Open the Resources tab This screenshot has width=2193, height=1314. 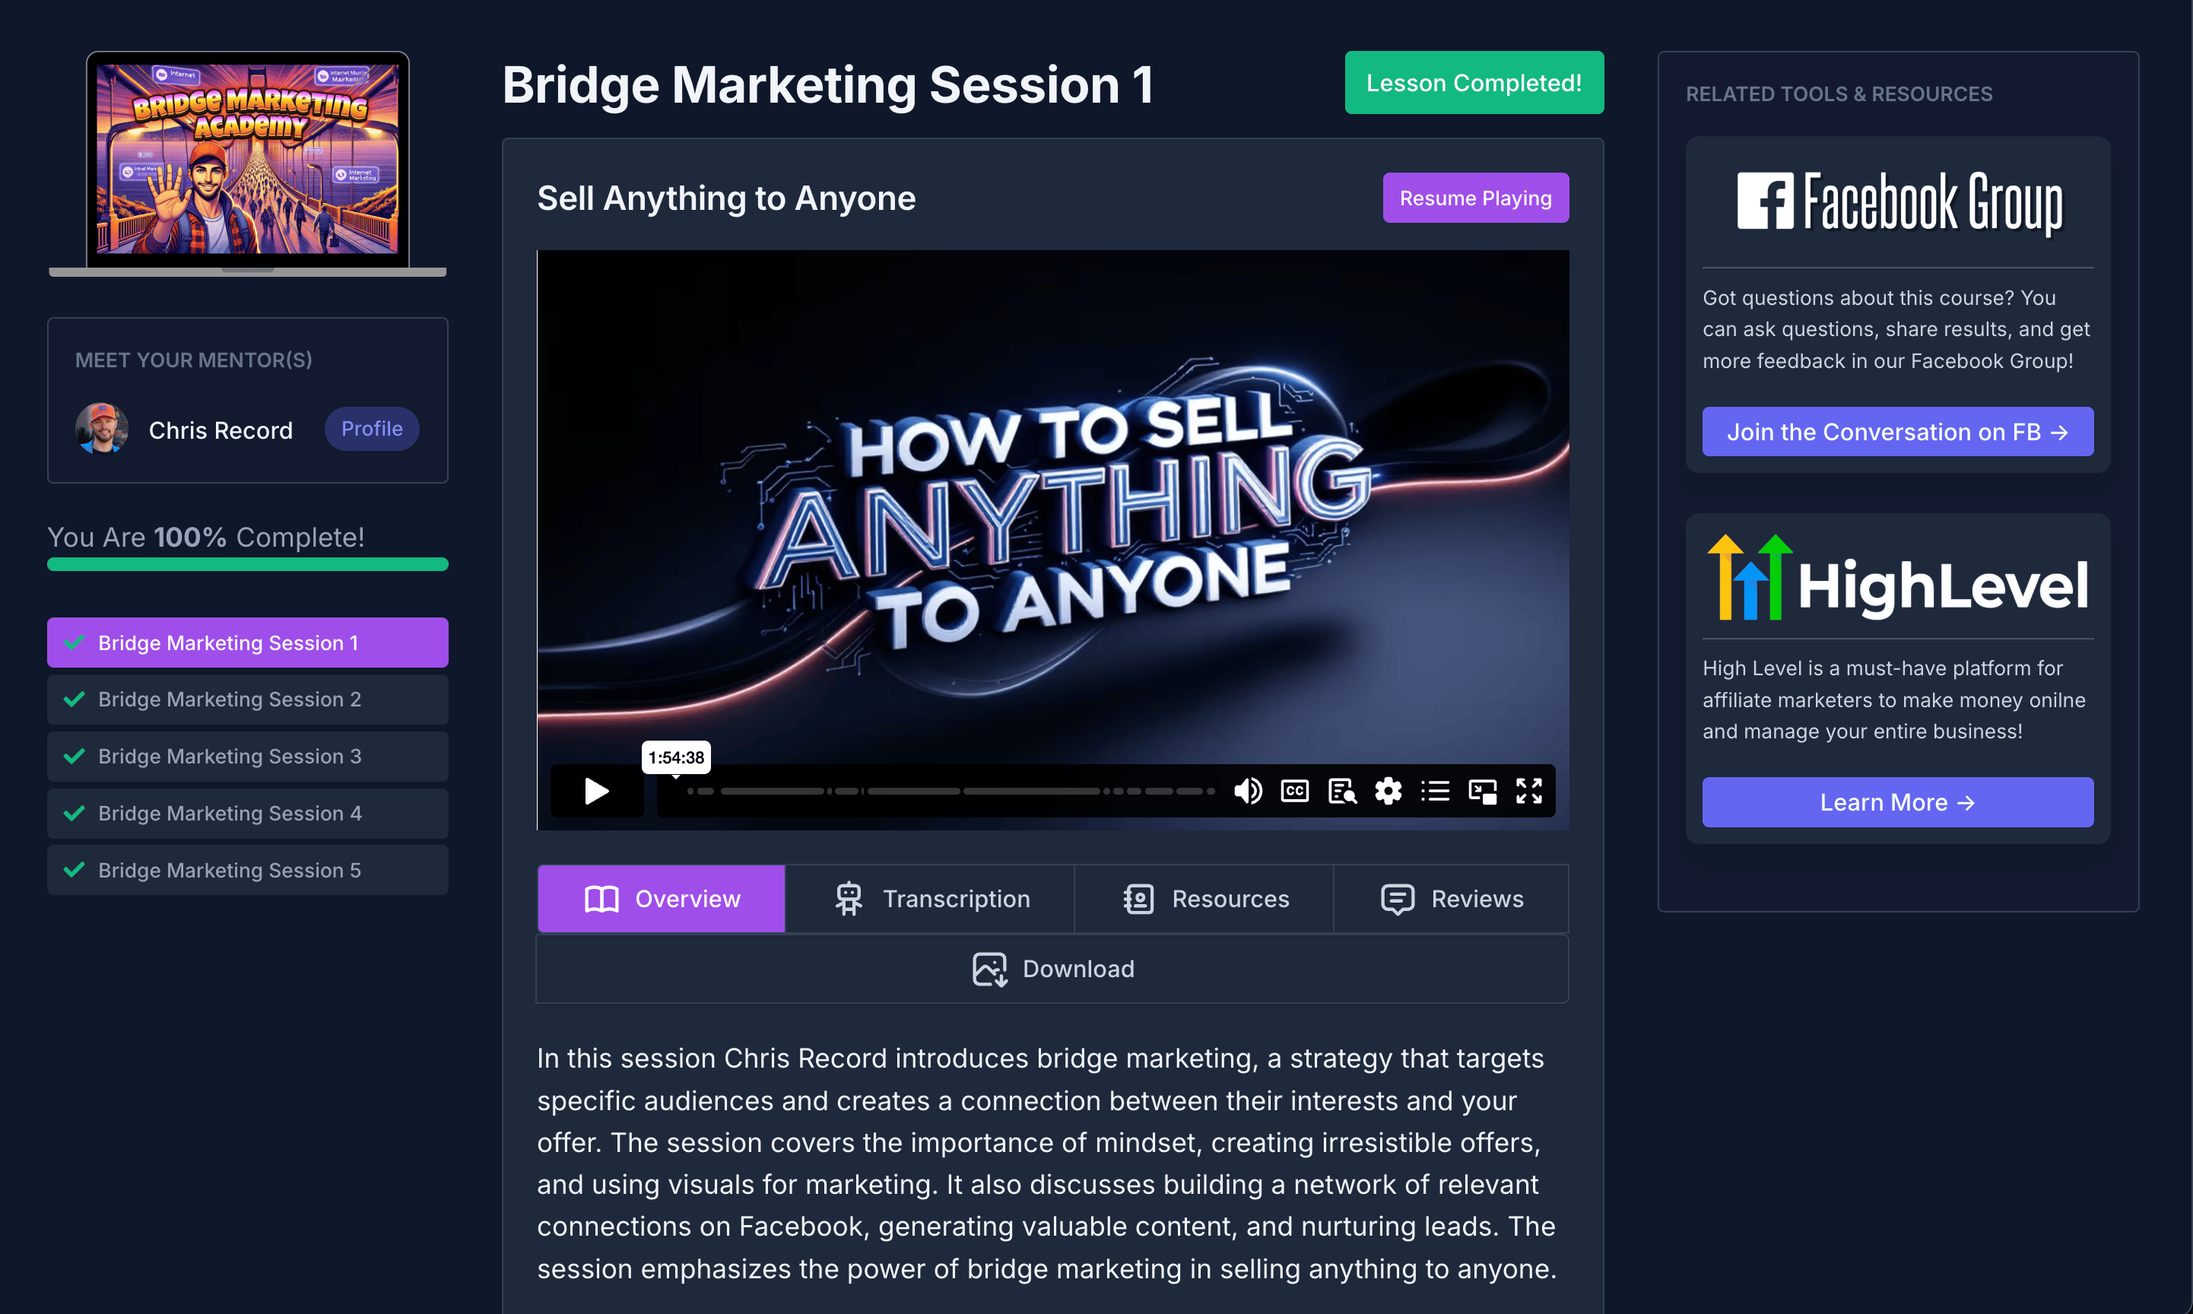1204,899
